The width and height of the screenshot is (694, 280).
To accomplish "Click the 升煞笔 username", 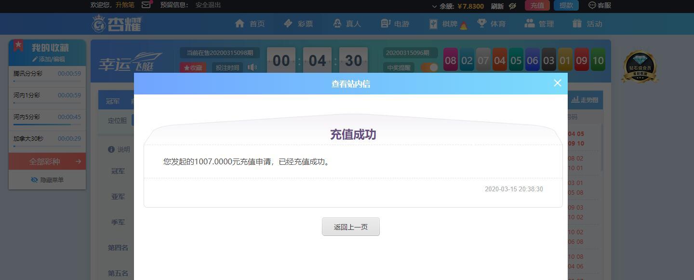I will [125, 5].
